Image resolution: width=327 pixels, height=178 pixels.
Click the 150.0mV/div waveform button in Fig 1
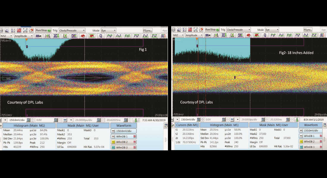[124, 131]
